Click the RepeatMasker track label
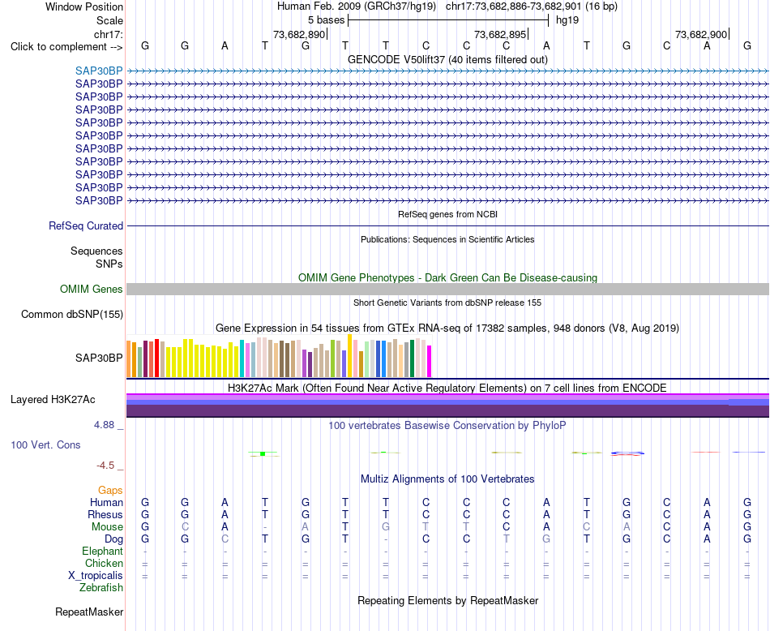The width and height of the screenshot is (770, 631). (89, 612)
